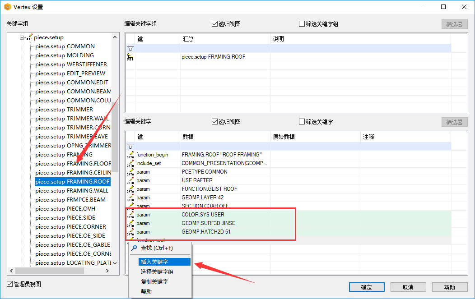Click 数据 column header

(225, 137)
